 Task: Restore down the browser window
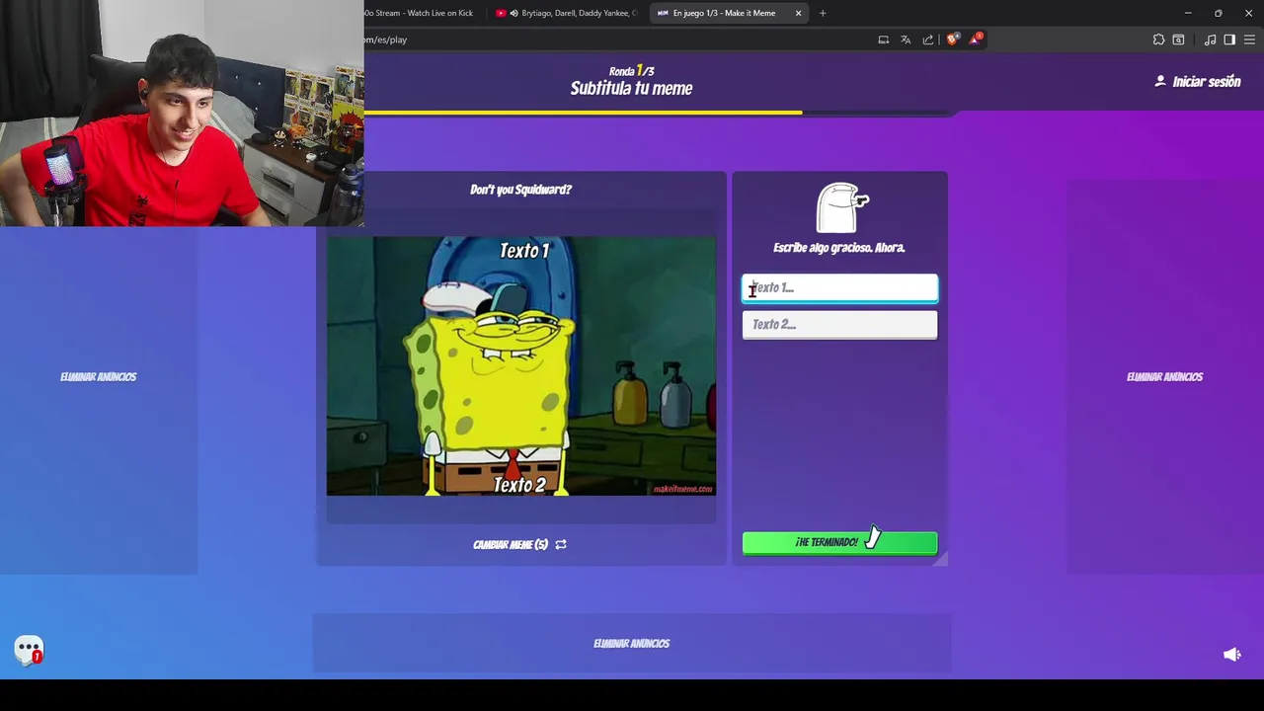(x=1218, y=13)
